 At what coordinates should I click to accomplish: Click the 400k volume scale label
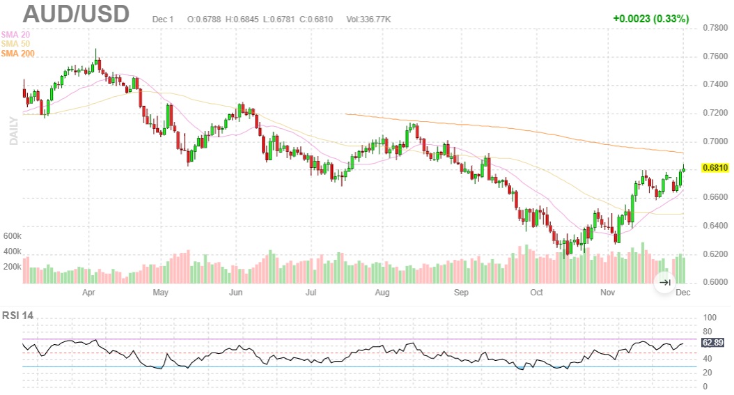click(12, 251)
